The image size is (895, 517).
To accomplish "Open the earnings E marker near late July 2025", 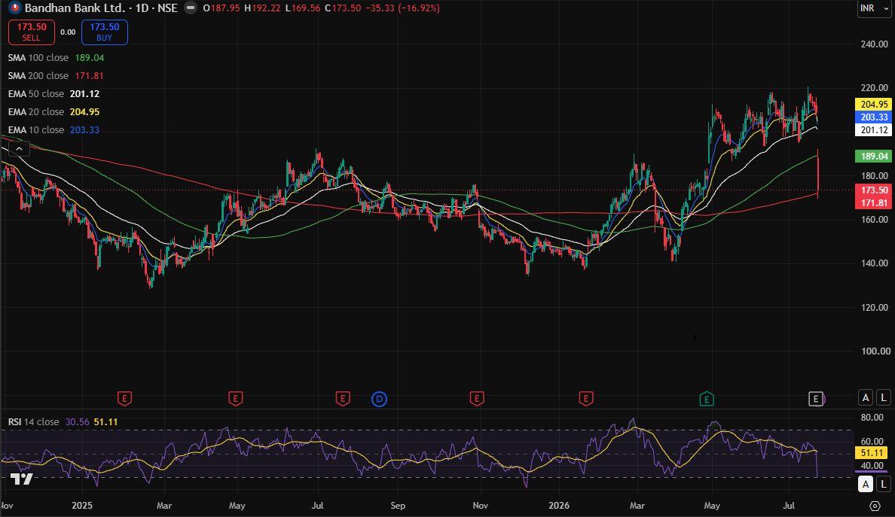I will click(343, 398).
